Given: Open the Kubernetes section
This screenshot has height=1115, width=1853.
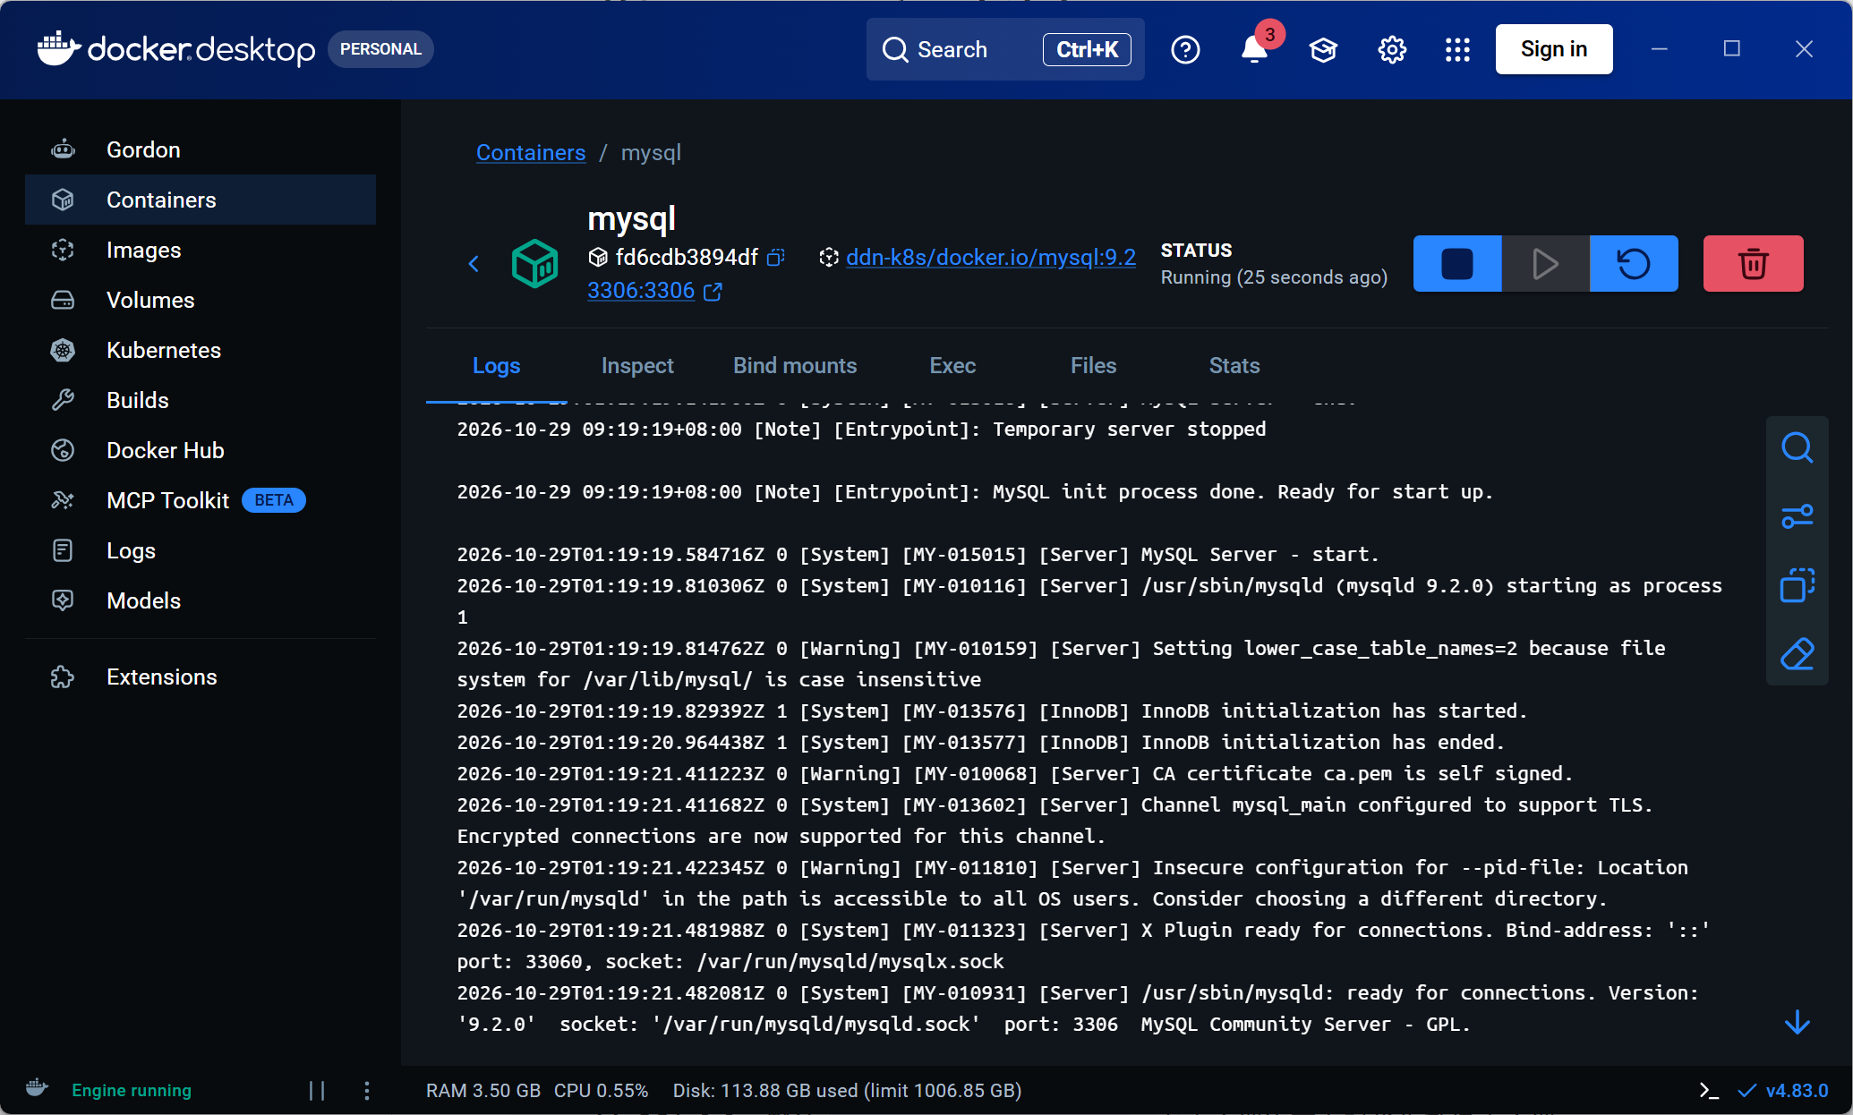Looking at the screenshot, I should tap(201, 350).
